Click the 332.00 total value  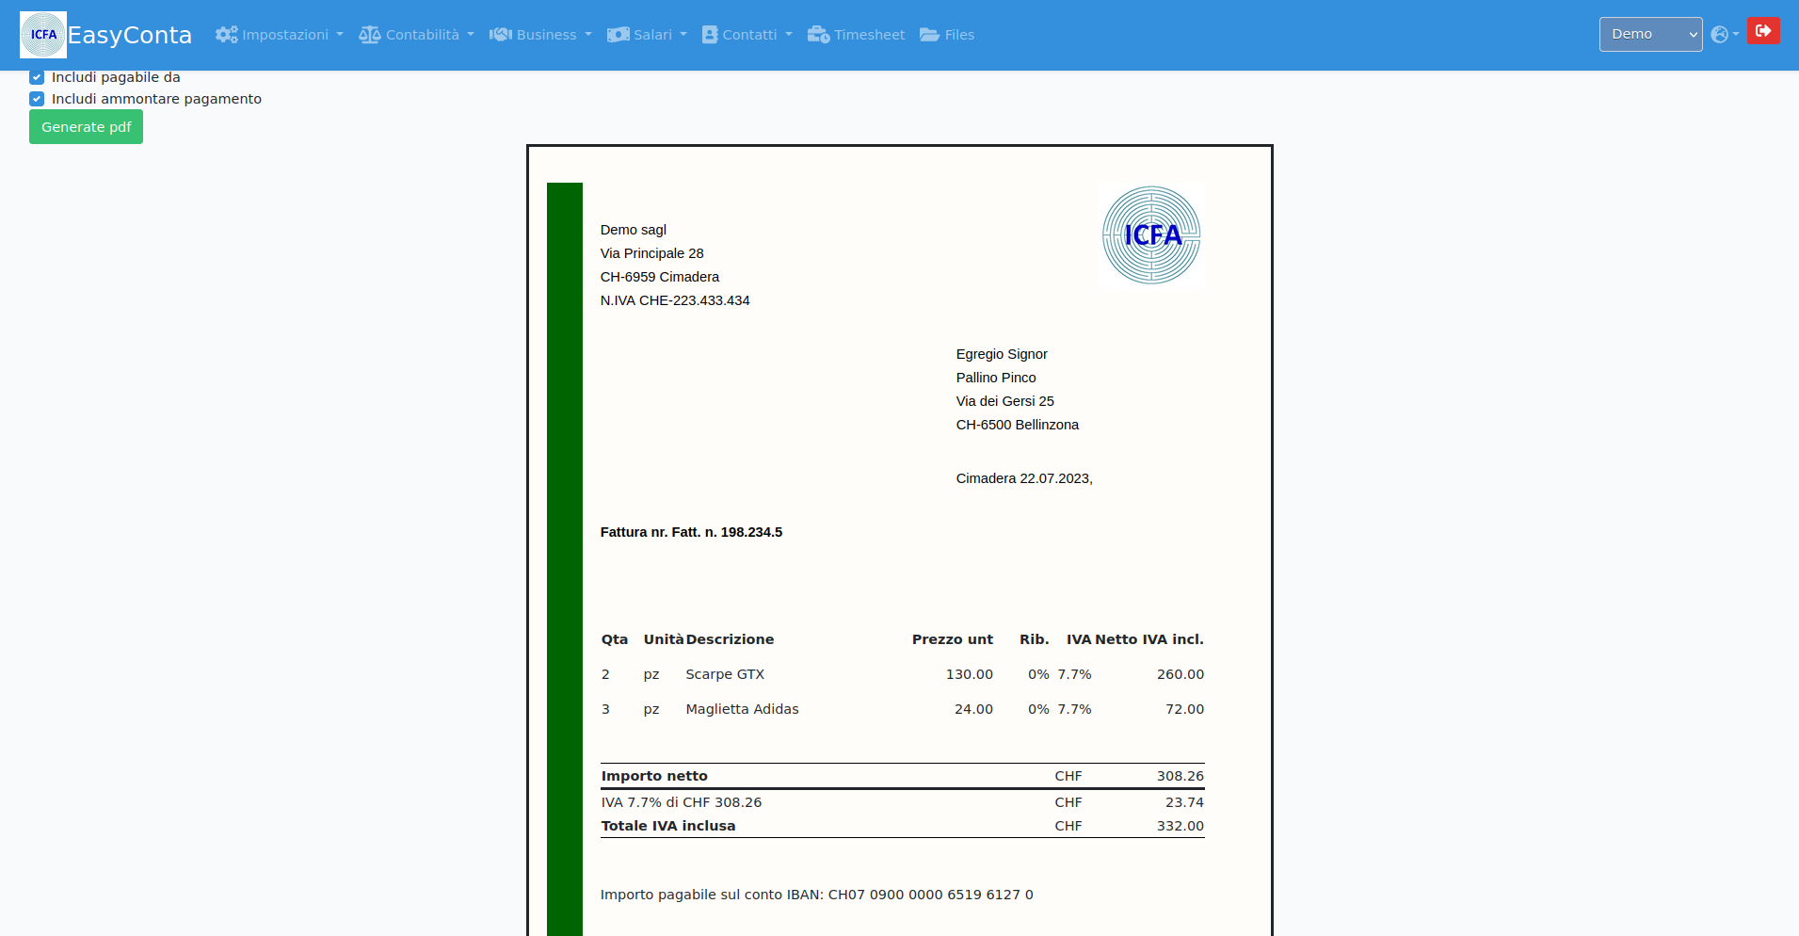coord(1181,826)
